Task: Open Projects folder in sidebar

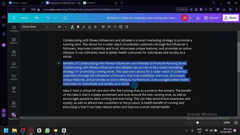Action: pyautogui.click(x=13, y=77)
